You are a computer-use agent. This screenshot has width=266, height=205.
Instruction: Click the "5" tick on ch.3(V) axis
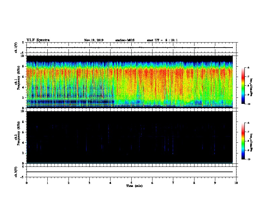[23, 167]
